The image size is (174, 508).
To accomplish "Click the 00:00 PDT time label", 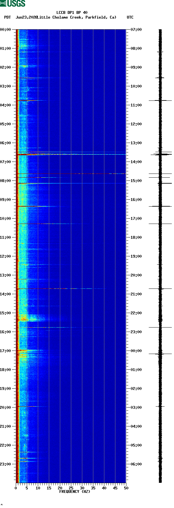I will coord(6,30).
